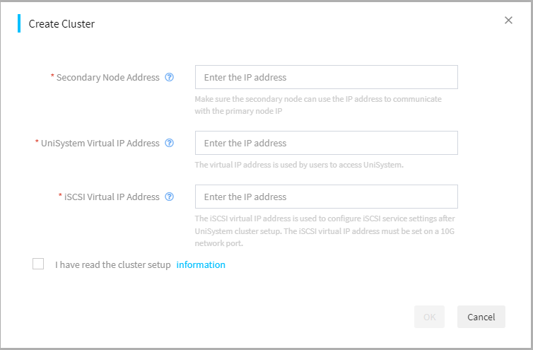Screen dimensions: 533x350
Task: Click the blue accent bar beside the title
Action: pos(19,23)
